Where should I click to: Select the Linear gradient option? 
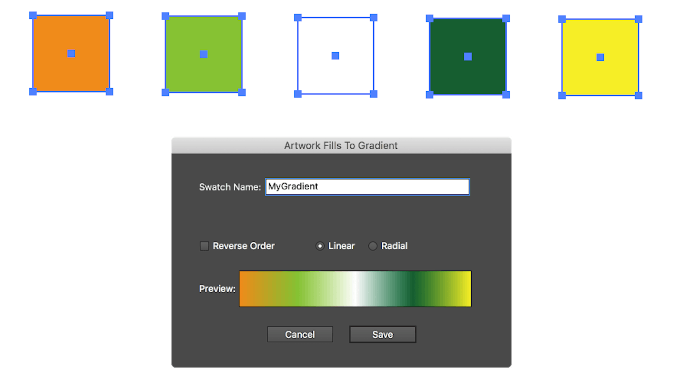pyautogui.click(x=320, y=246)
